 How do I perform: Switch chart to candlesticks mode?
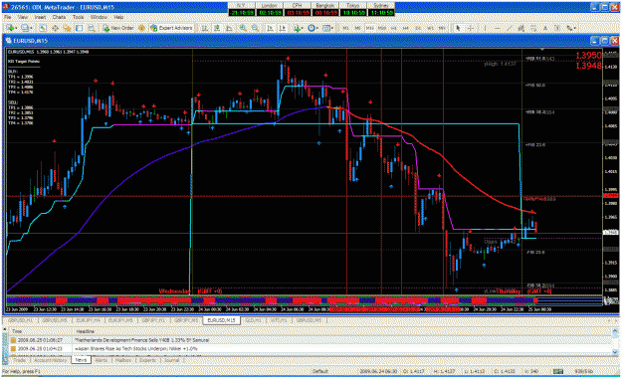[x=217, y=28]
